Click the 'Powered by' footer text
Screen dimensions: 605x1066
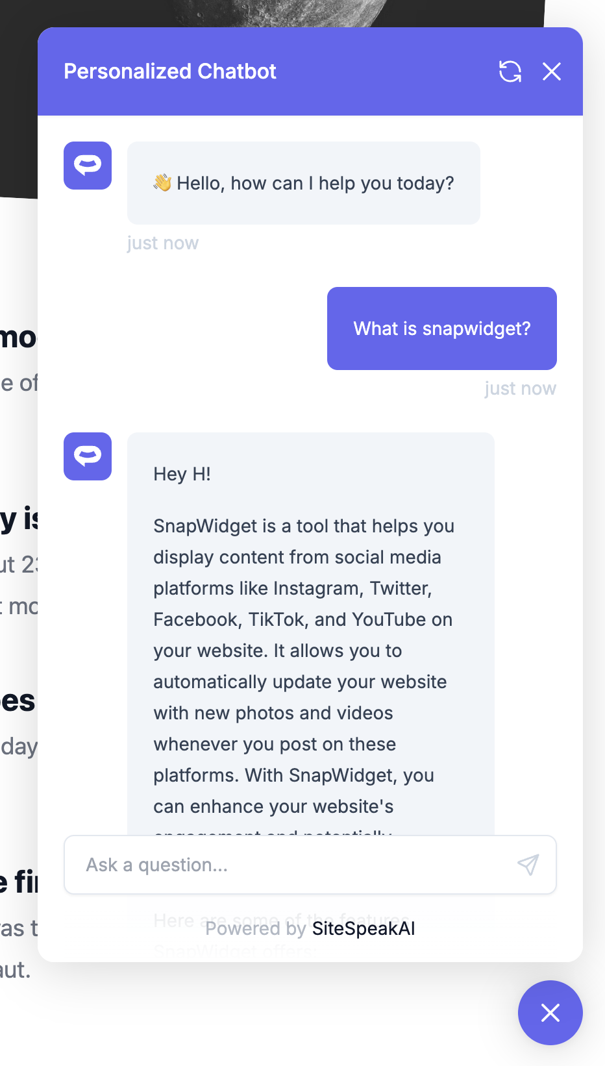coord(255,929)
